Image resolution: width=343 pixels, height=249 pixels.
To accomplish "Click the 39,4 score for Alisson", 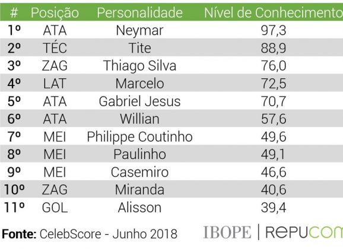I will point(274,207).
